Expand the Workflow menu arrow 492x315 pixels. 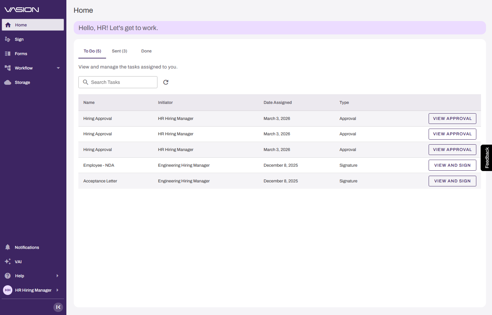pyautogui.click(x=58, y=68)
